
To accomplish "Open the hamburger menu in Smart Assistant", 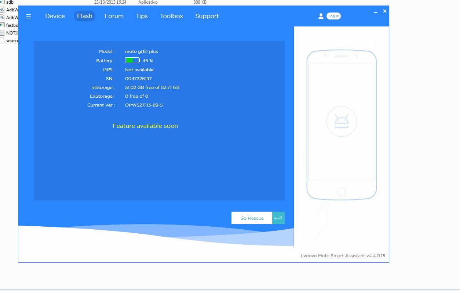I will pos(28,16).
